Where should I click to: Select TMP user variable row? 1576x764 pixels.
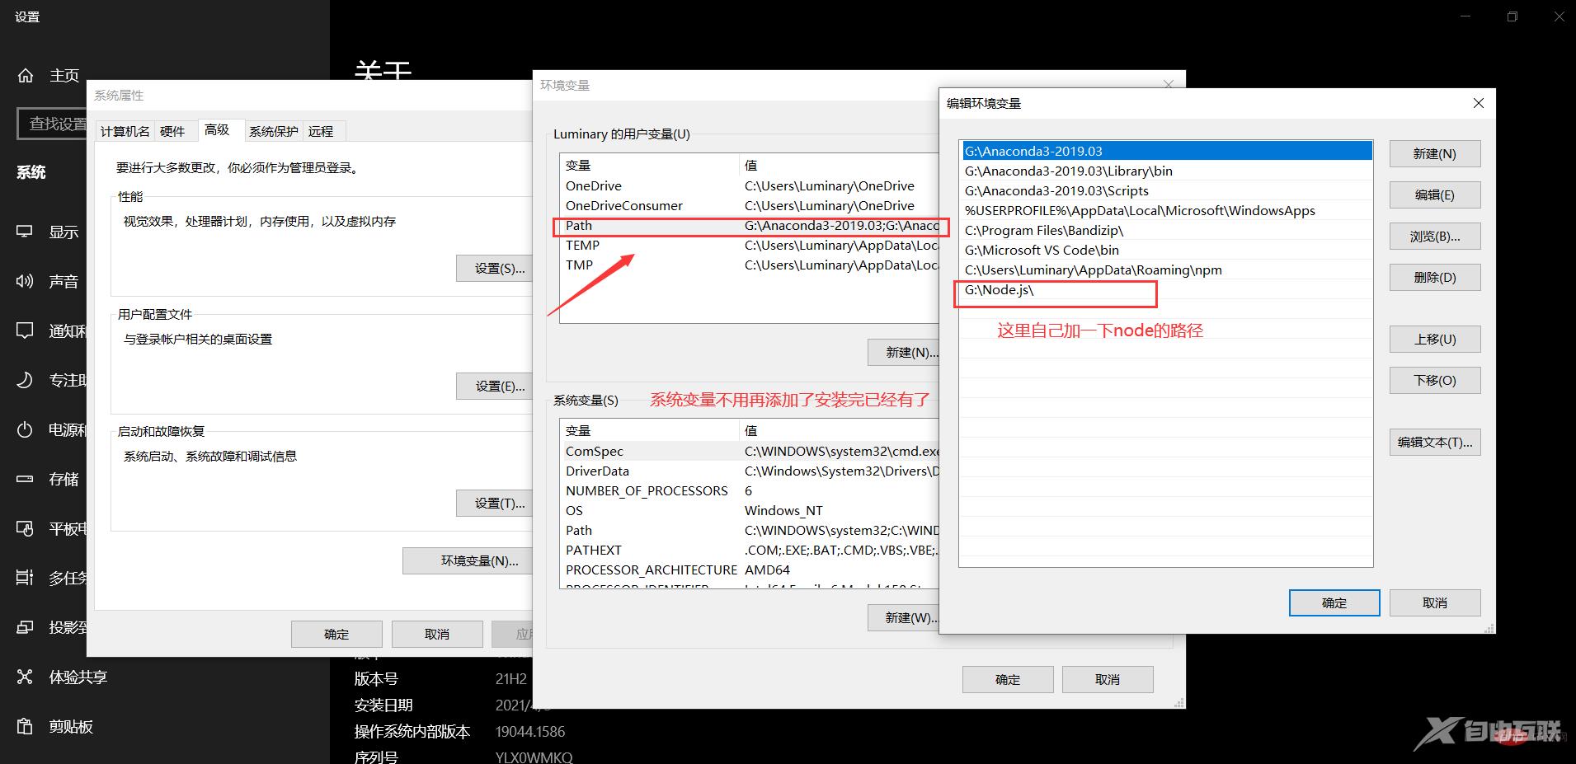pos(750,265)
